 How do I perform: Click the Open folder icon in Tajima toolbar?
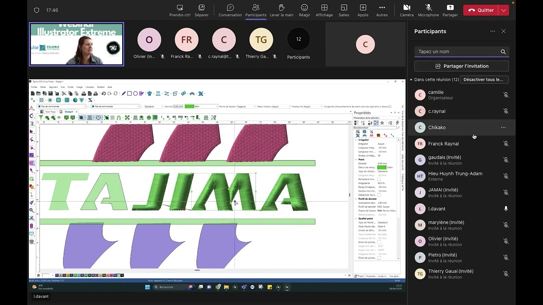click(x=39, y=93)
